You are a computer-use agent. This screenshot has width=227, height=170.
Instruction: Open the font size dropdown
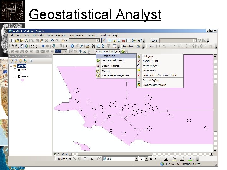(x=146, y=159)
